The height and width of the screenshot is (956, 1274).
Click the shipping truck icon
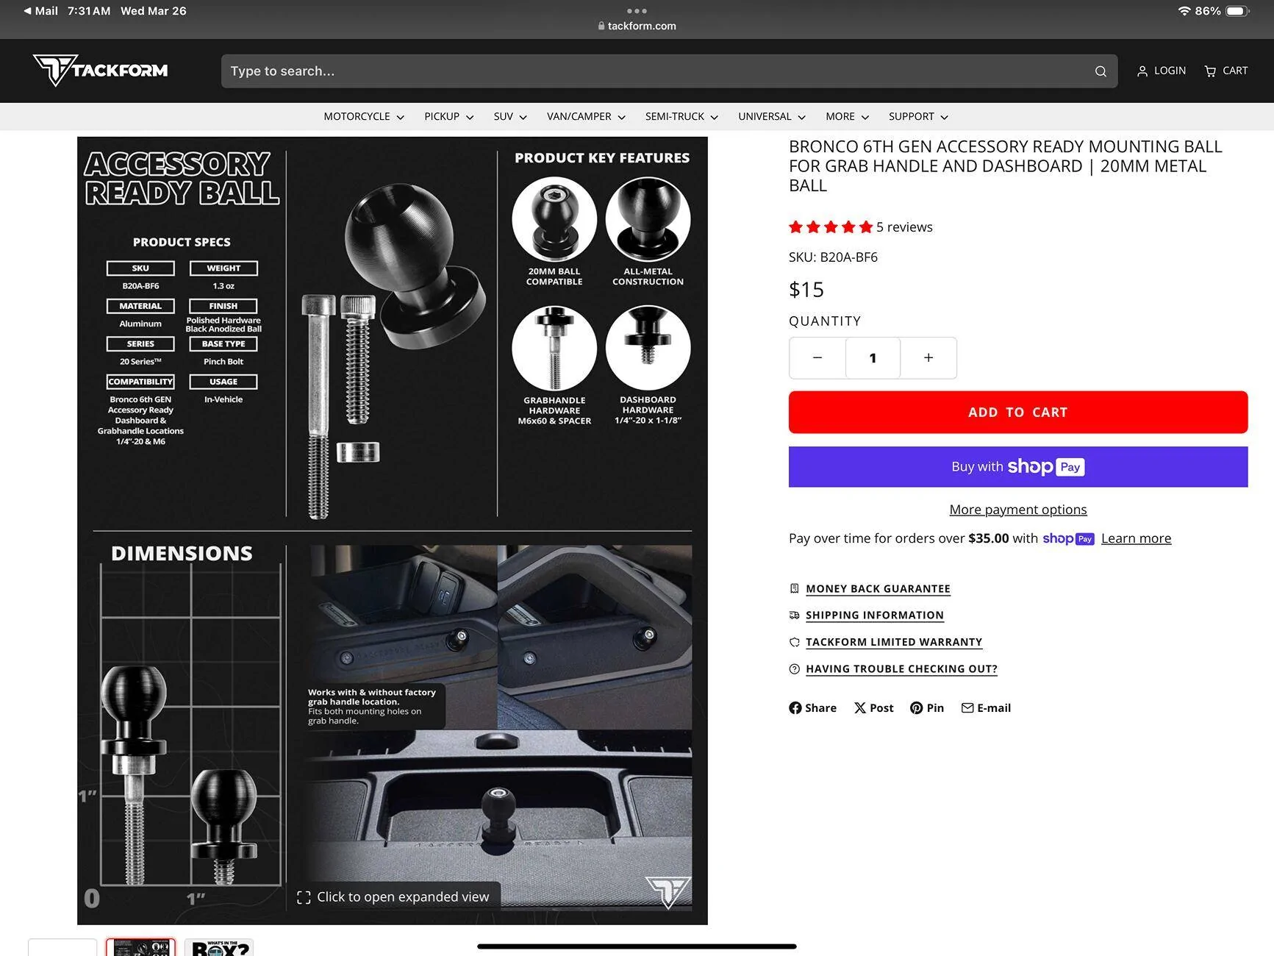794,615
